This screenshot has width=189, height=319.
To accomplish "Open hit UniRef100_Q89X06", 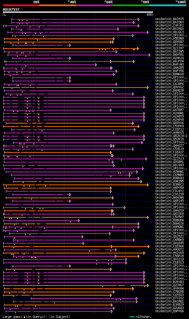I will pyautogui.click(x=170, y=123).
